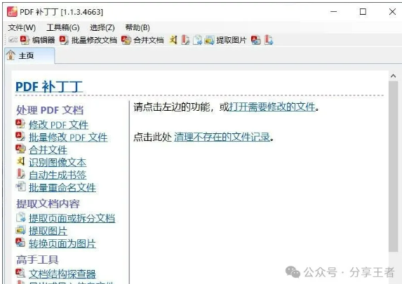
Task: Click the OCR text recognition toolbar icon
Action: click(173, 40)
